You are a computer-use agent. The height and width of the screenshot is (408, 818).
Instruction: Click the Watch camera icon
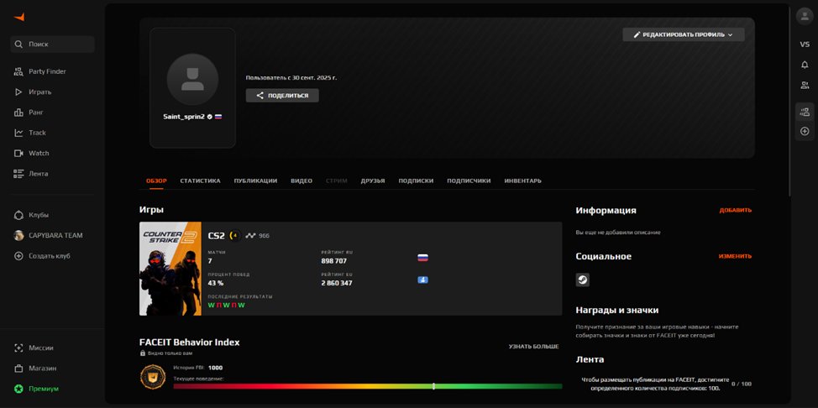(18, 153)
